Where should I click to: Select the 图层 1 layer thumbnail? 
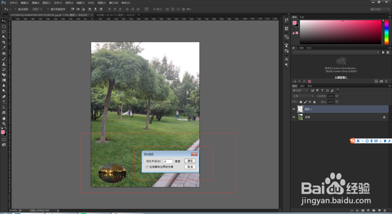coord(300,109)
